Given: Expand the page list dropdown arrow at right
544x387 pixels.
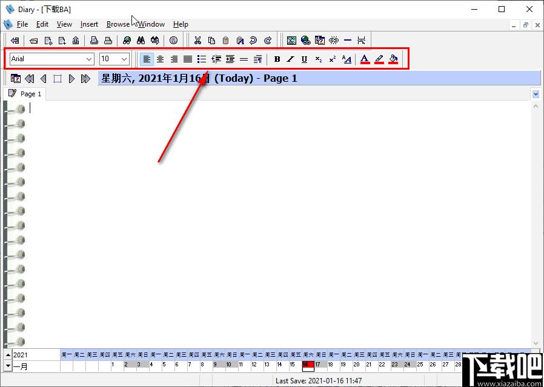Looking at the screenshot, I should (x=536, y=94).
